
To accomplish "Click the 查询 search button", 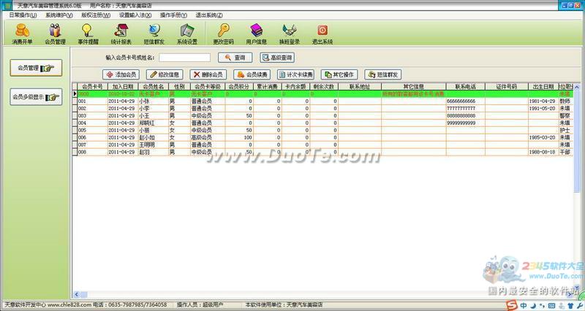I will (x=234, y=57).
